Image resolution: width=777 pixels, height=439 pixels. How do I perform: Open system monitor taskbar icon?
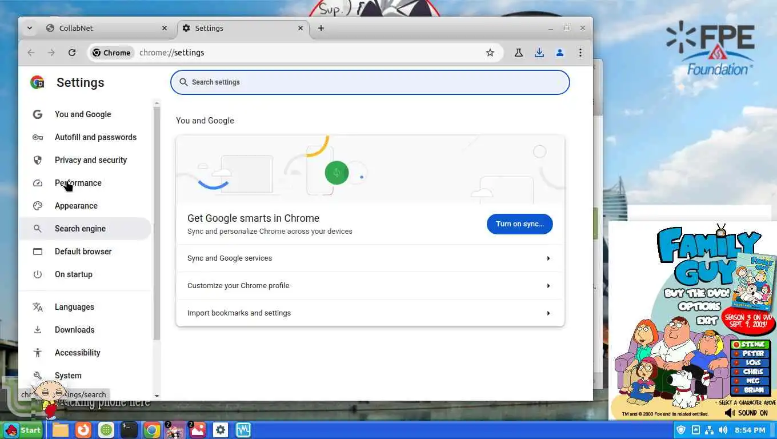coord(243,430)
